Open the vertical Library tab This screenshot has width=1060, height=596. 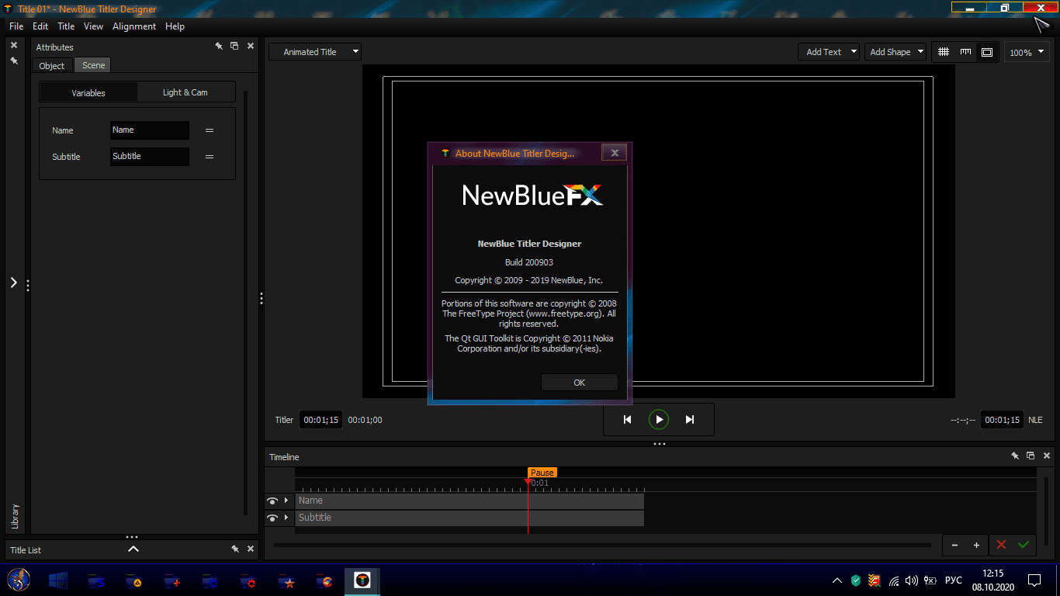coord(15,517)
